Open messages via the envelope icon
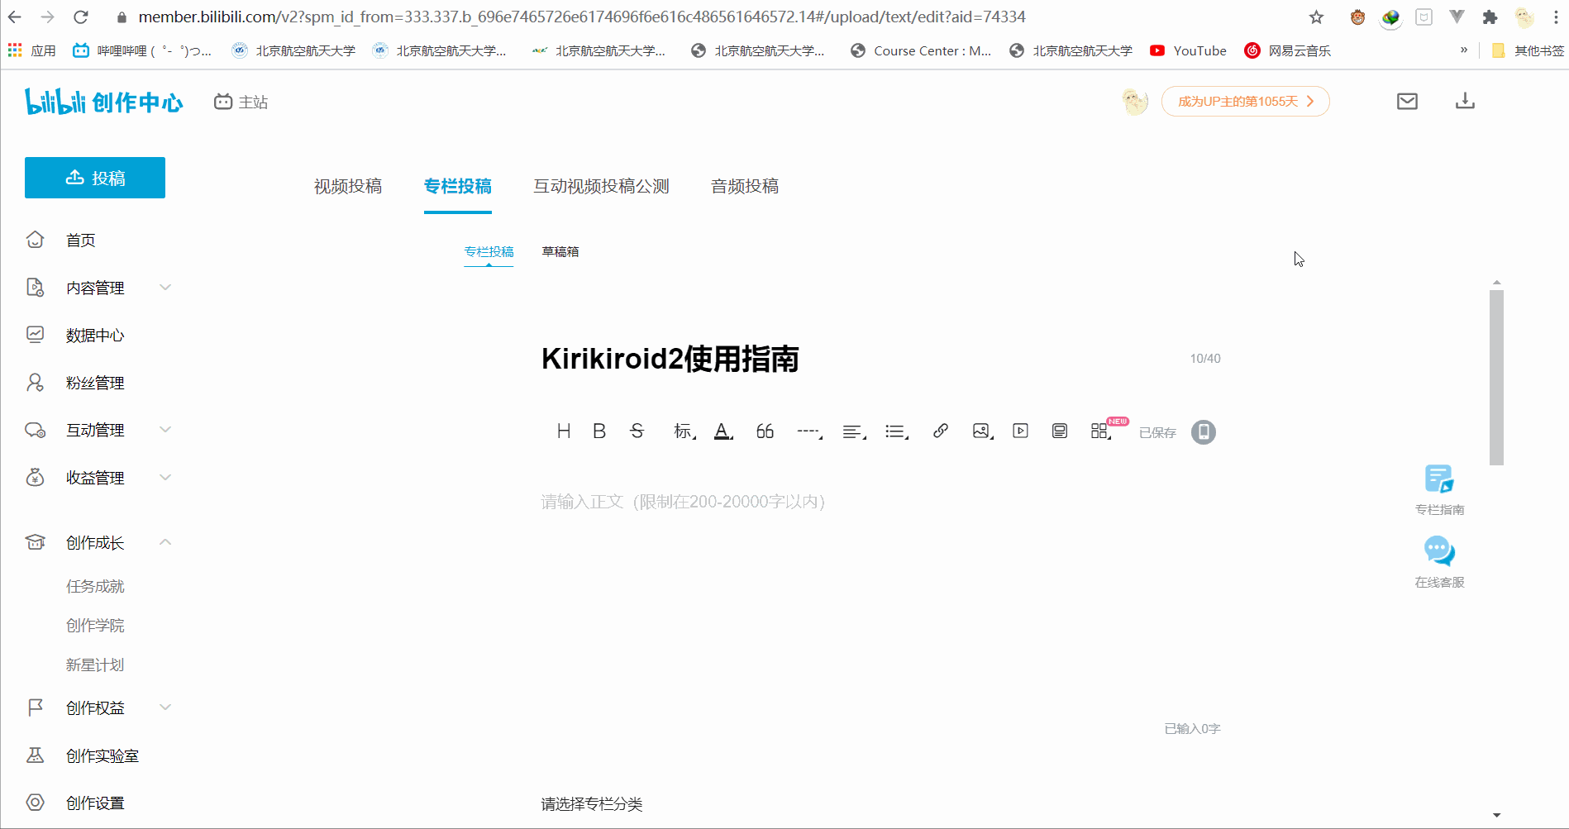The image size is (1569, 829). pos(1407,101)
